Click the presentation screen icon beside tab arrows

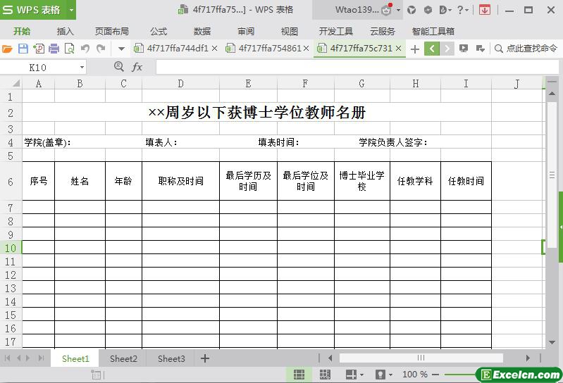point(464,49)
